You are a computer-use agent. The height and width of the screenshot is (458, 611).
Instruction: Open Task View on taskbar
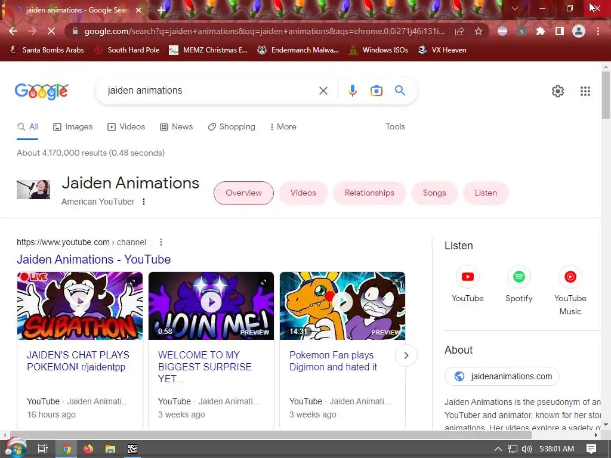click(x=42, y=449)
